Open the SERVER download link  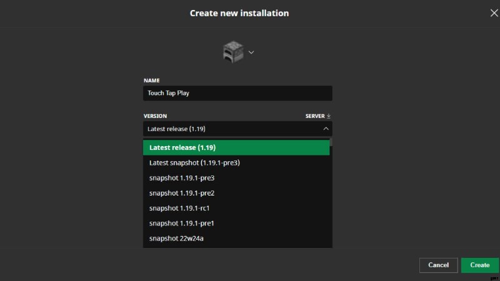tap(318, 116)
